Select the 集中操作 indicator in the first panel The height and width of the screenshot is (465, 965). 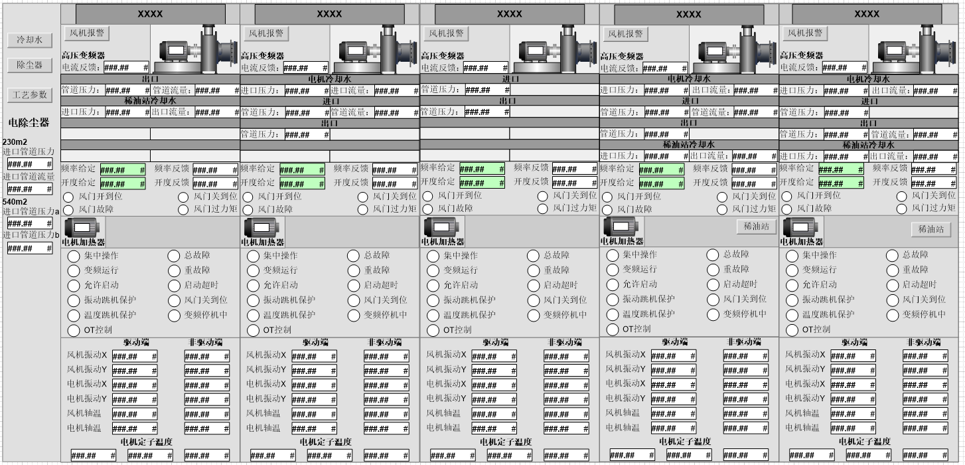(x=74, y=256)
